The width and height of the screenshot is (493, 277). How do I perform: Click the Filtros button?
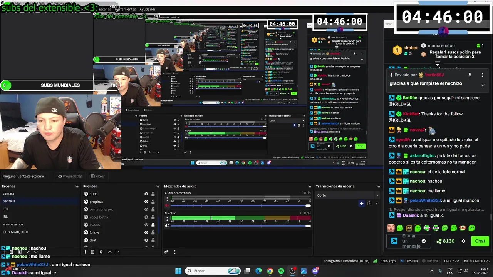tap(98, 176)
